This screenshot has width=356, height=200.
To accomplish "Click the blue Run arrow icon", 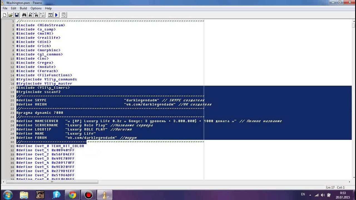I will coord(56,15).
